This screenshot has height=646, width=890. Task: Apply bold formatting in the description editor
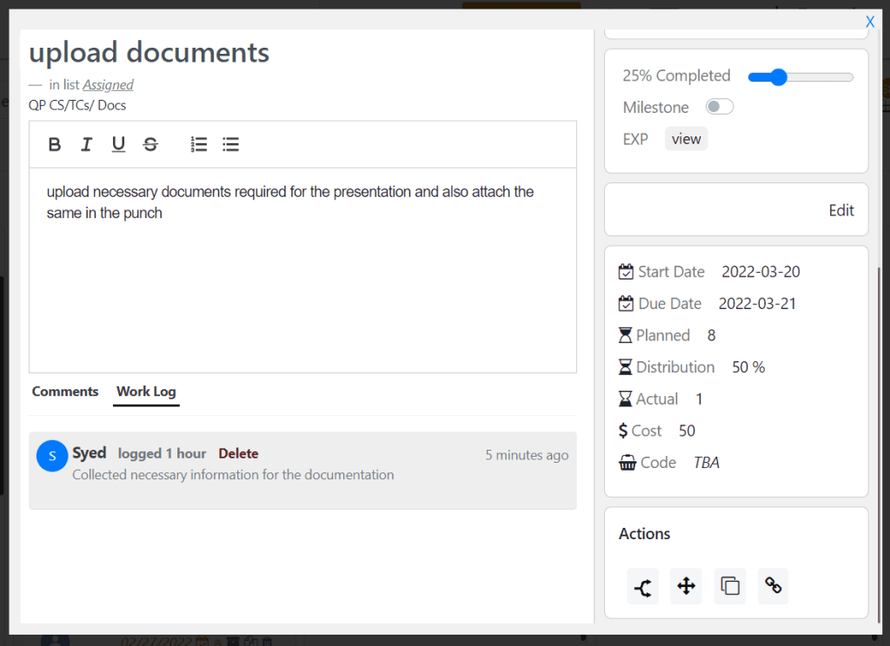pyautogui.click(x=55, y=145)
